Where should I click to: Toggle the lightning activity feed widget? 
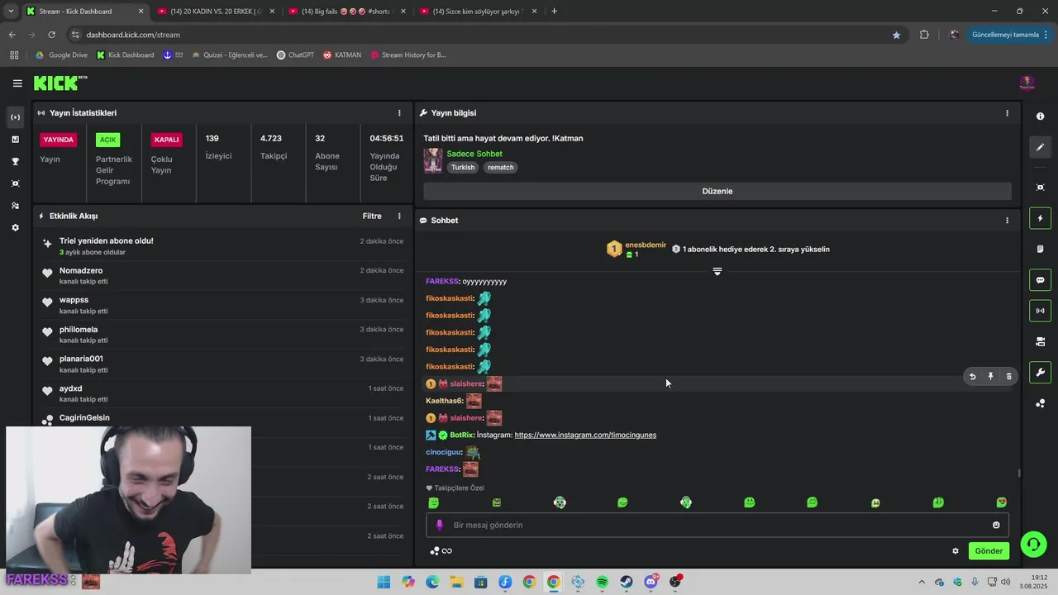(1040, 218)
